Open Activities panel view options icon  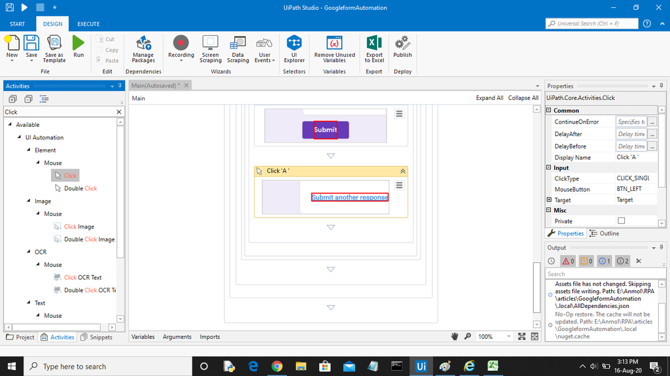pos(44,99)
